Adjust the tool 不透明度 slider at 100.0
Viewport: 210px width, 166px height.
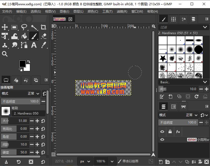point(20,101)
